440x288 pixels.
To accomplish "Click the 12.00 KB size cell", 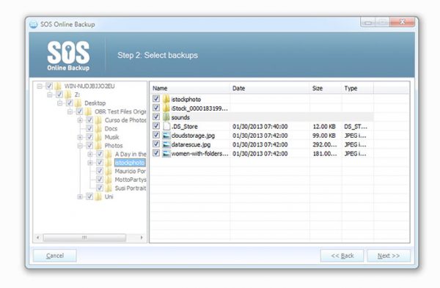I will (324, 127).
